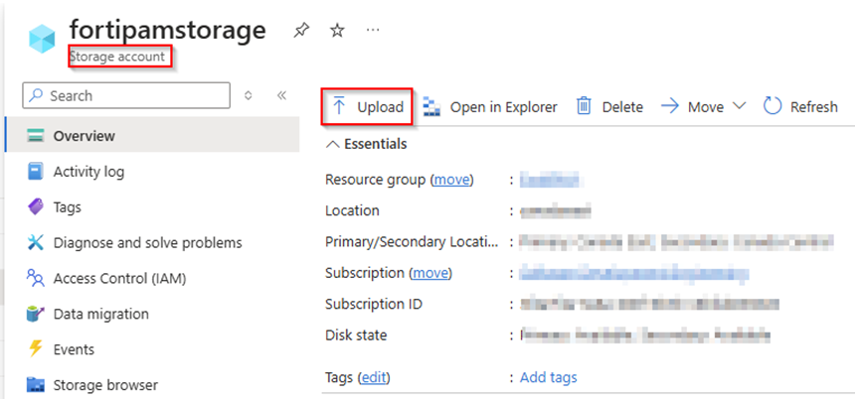Click the Open in Explorer icon

click(x=432, y=107)
